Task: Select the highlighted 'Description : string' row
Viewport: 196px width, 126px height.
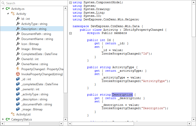Action: coord(32,29)
